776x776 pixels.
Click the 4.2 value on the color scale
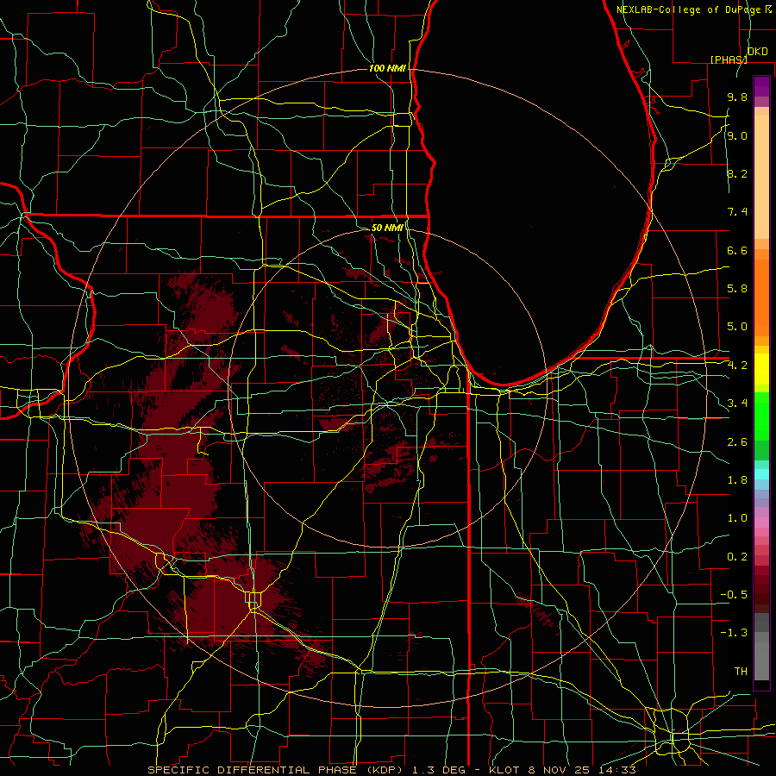(737, 366)
